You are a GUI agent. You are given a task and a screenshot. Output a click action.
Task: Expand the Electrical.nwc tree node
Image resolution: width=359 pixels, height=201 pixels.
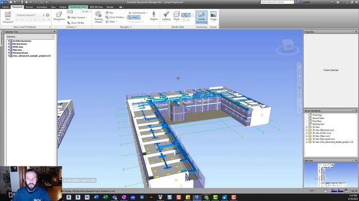point(9,44)
